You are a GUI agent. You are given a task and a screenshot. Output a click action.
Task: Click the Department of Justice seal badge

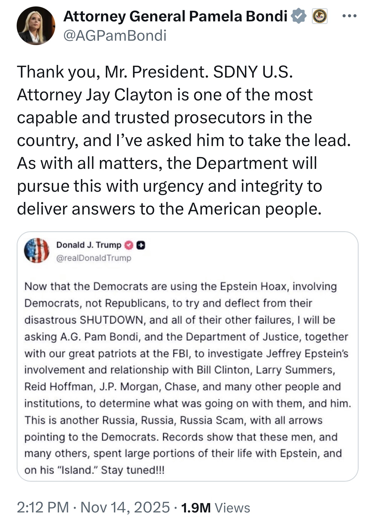319,16
